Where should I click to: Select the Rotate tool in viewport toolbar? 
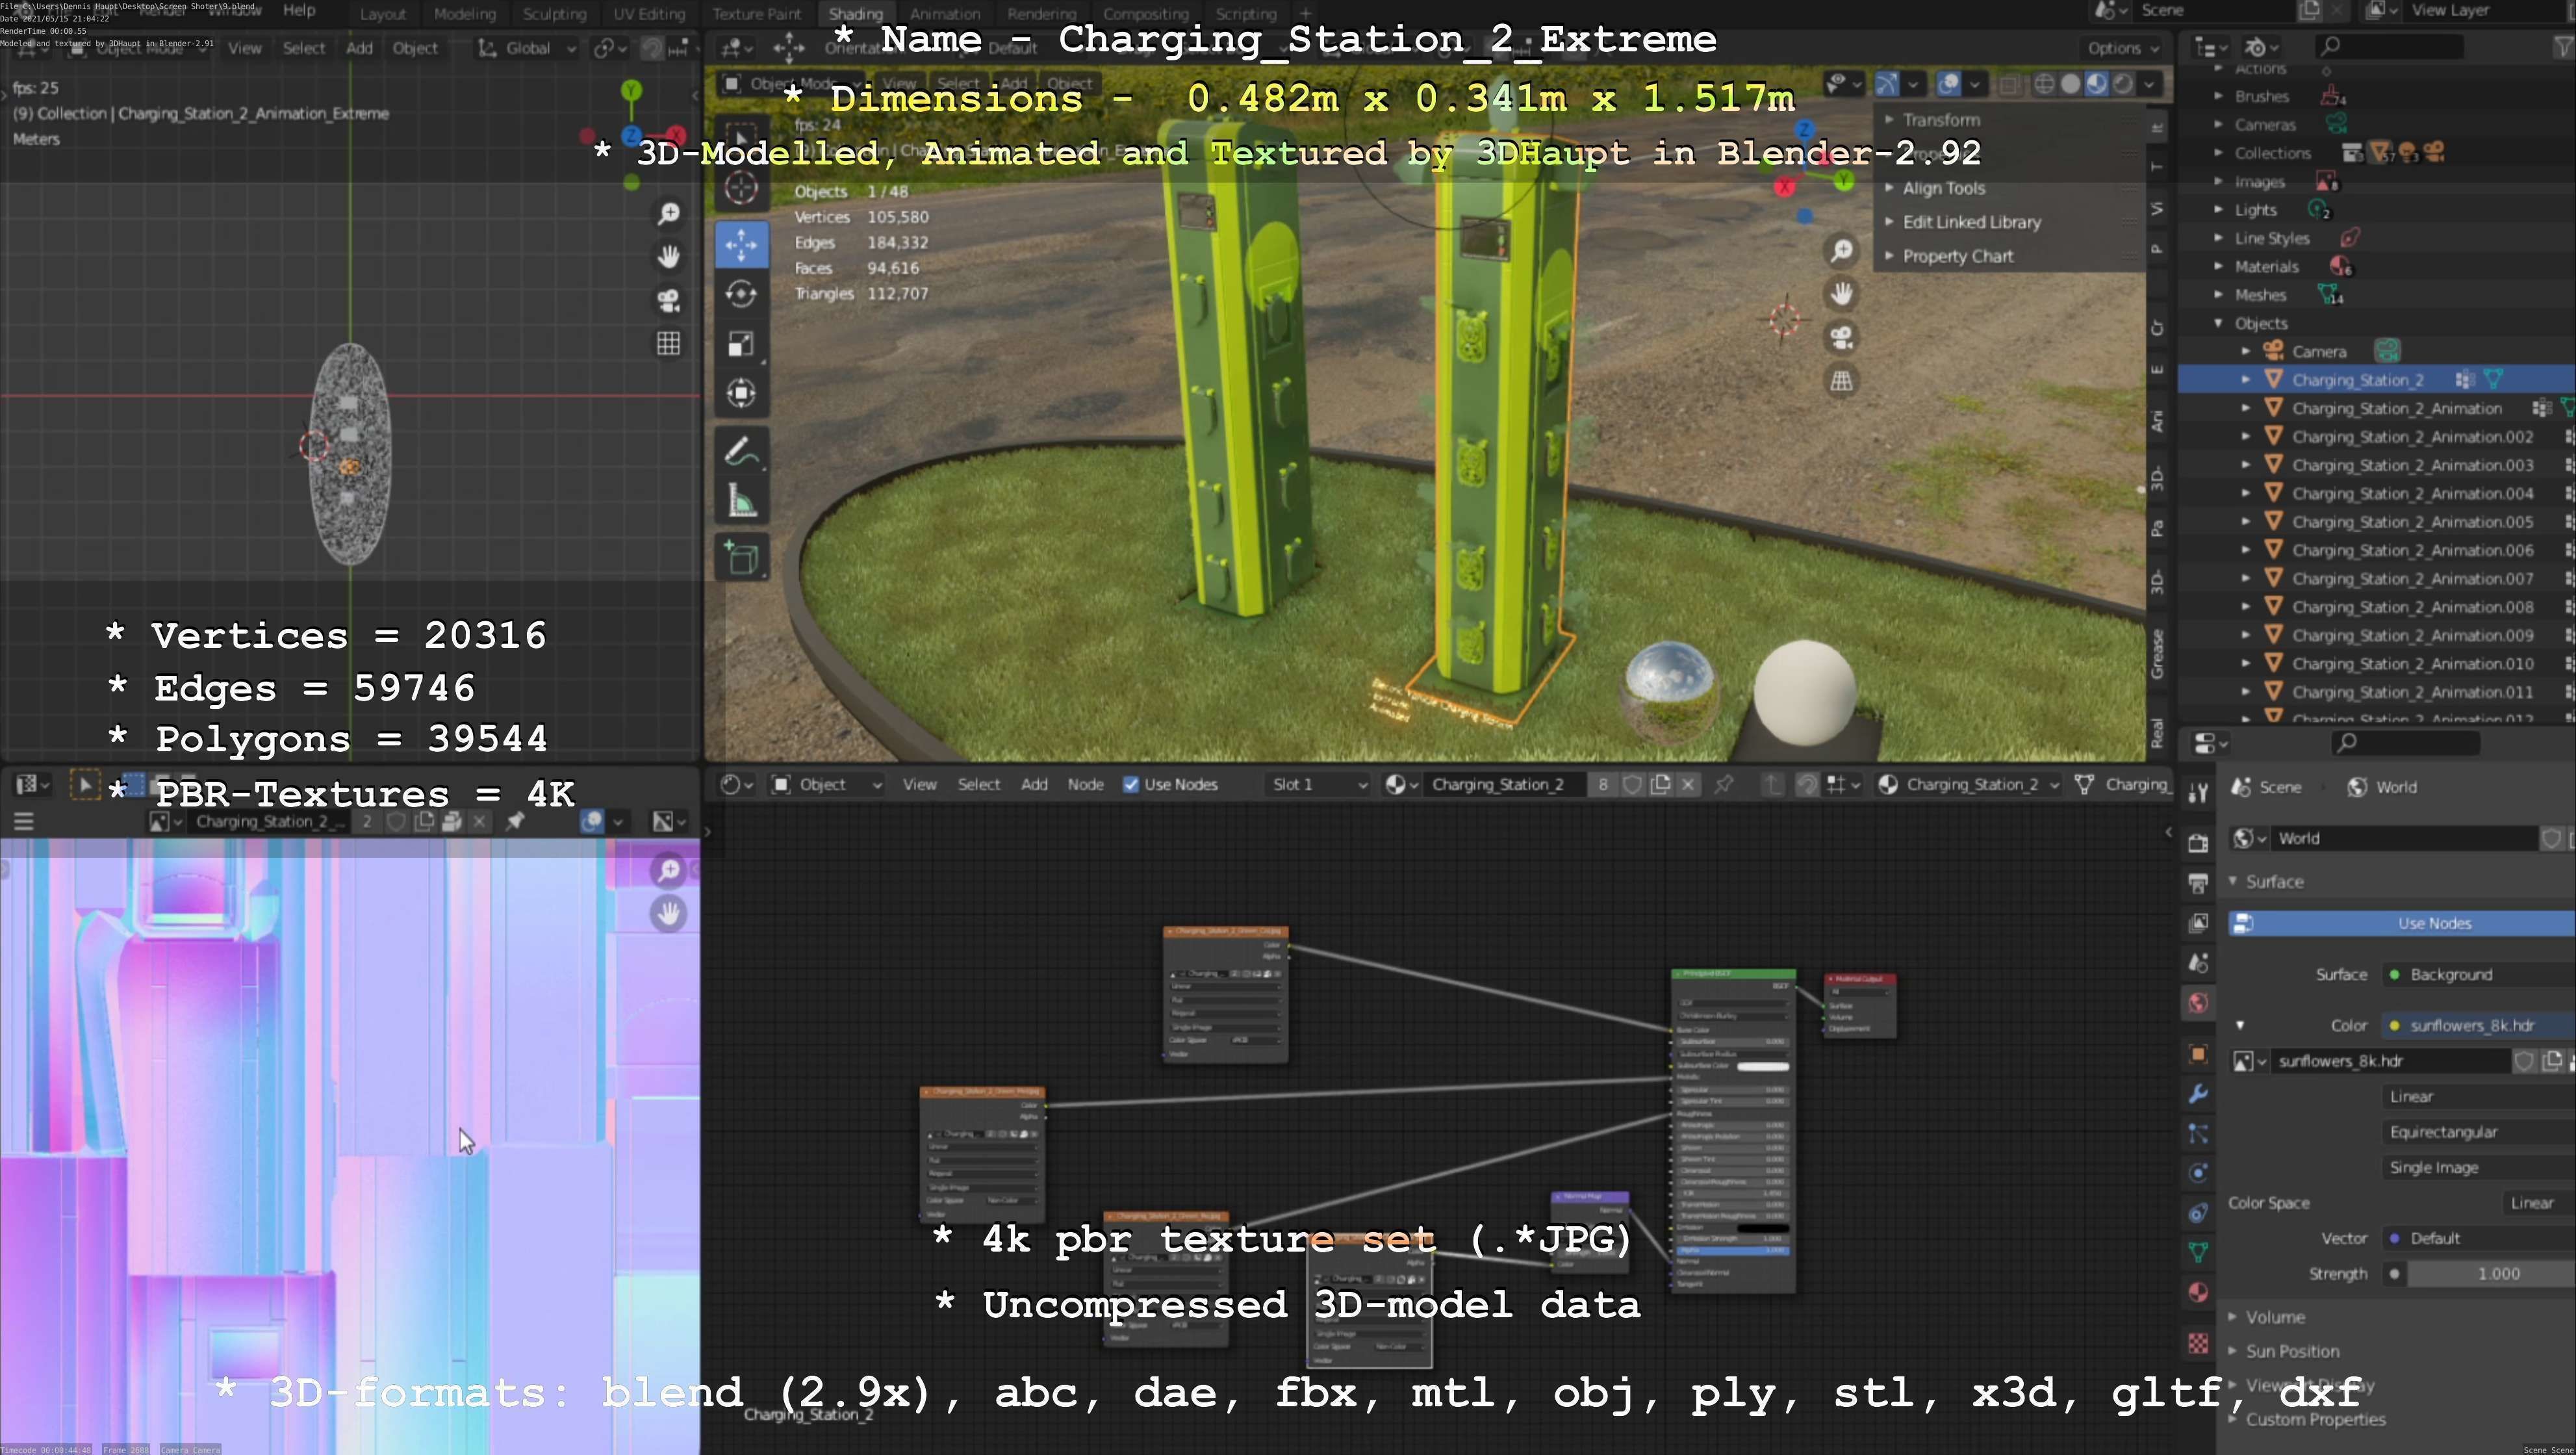point(741,294)
